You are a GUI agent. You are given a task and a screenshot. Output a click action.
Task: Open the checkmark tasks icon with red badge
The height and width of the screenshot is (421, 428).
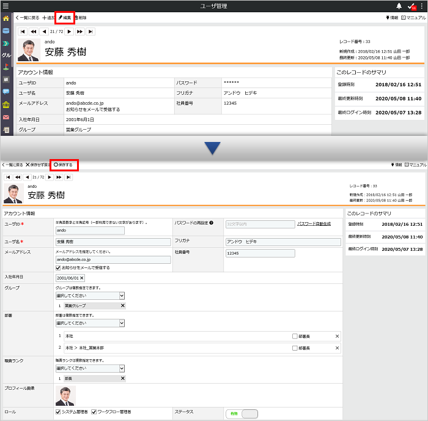[x=411, y=7]
